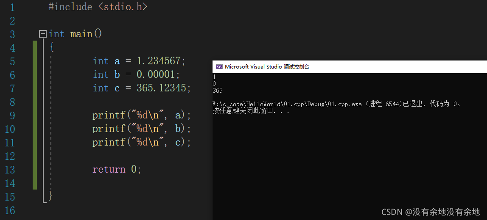Click the line 'int b = 0.00001;'
The width and height of the screenshot is (487, 220).
pos(136,75)
